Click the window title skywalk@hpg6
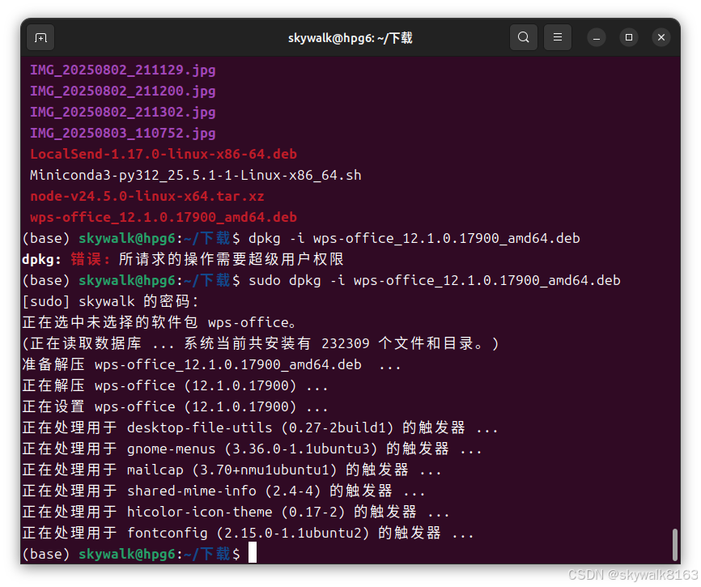The width and height of the screenshot is (701, 587). pyautogui.click(x=350, y=38)
